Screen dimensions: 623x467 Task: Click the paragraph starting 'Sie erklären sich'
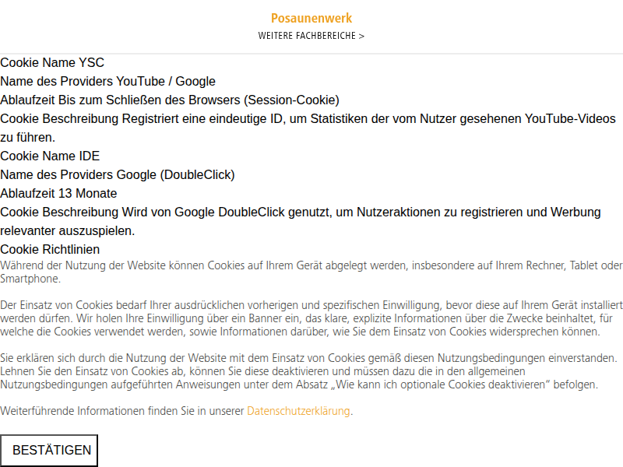[308, 371]
